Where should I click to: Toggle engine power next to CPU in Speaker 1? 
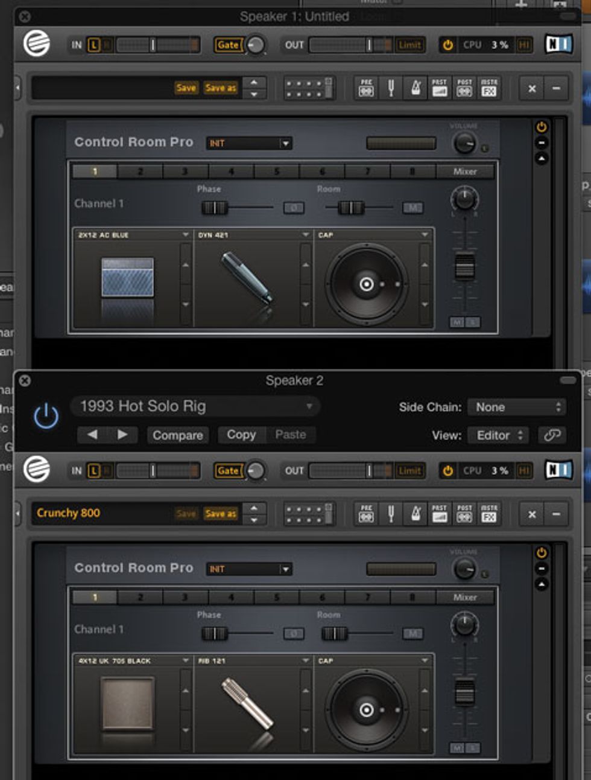[x=447, y=45]
